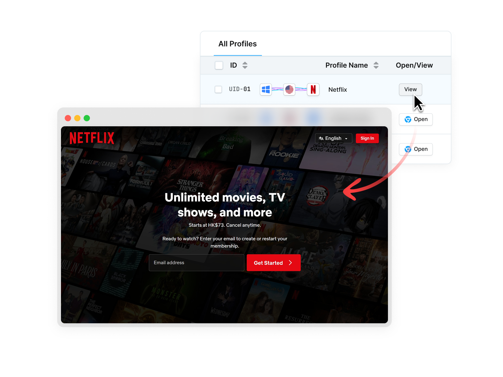Click the Chrome icon on the second Open button
The height and width of the screenshot is (377, 503).
(408, 149)
